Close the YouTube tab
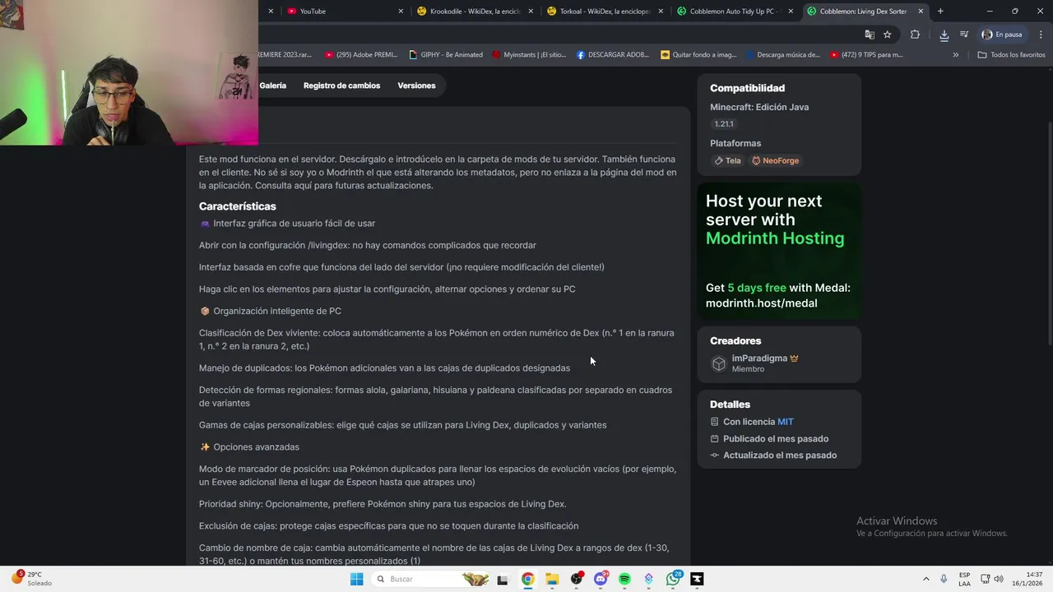The width and height of the screenshot is (1053, 592). point(401,12)
